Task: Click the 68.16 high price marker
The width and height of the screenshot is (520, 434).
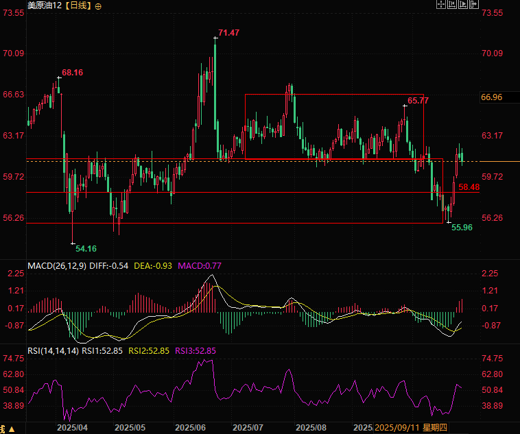Action: click(72, 72)
